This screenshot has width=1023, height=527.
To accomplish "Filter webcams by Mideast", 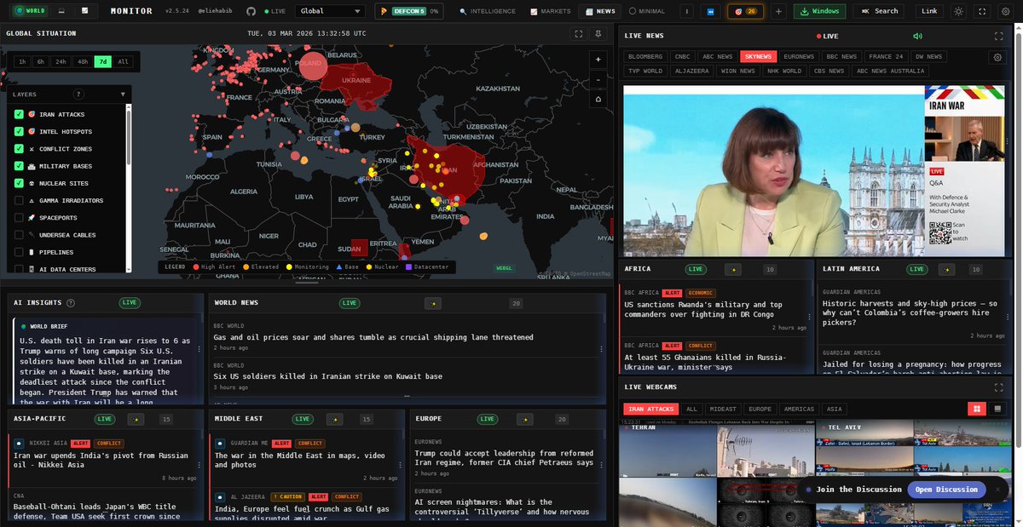I will [x=721, y=410].
